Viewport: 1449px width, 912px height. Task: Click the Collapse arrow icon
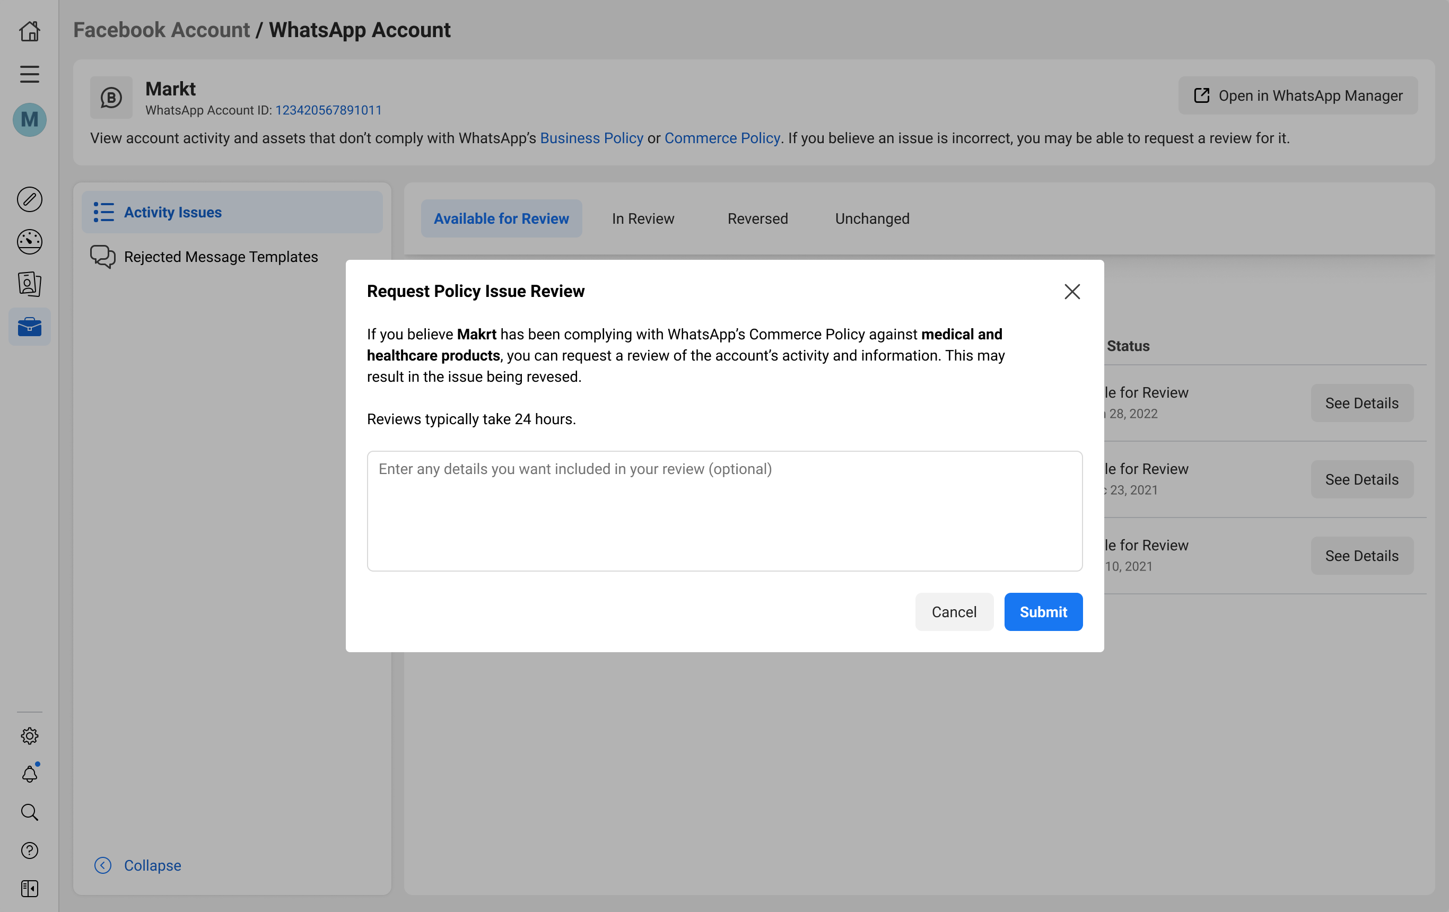point(103,865)
